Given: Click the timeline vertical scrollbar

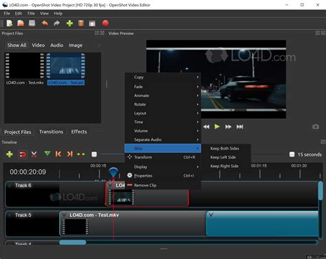Looking at the screenshot, I should pos(320,192).
